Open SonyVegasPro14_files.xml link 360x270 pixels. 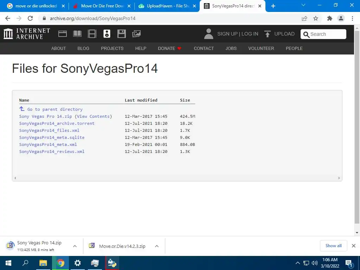tap(49, 130)
